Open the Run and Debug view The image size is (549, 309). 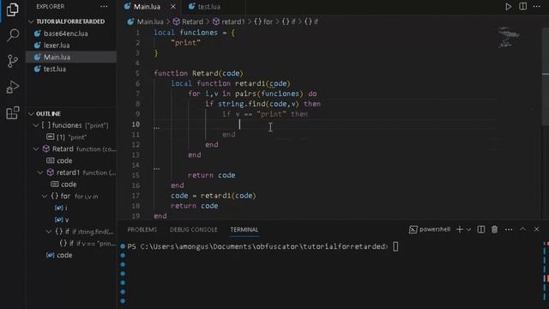[x=13, y=87]
